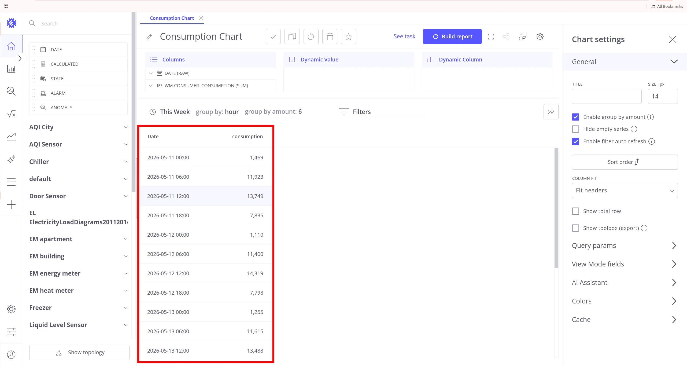Click the formula square-root sidebar icon

pyautogui.click(x=11, y=114)
